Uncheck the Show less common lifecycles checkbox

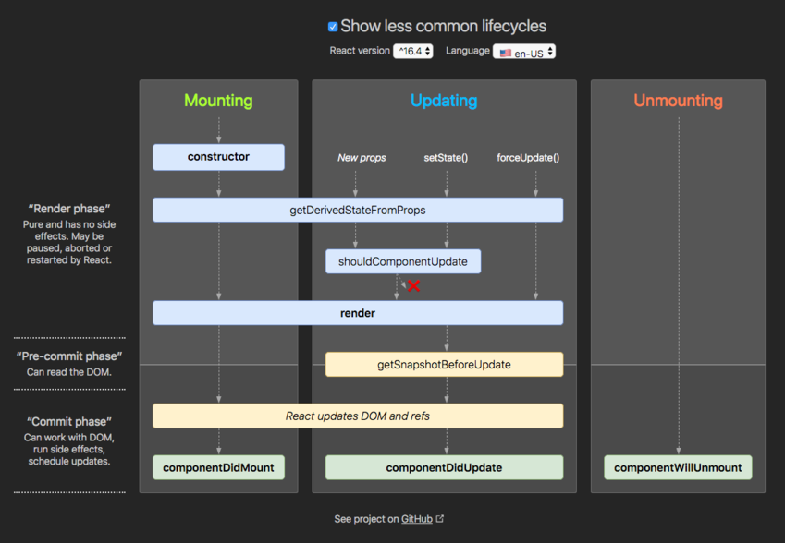pyautogui.click(x=333, y=27)
